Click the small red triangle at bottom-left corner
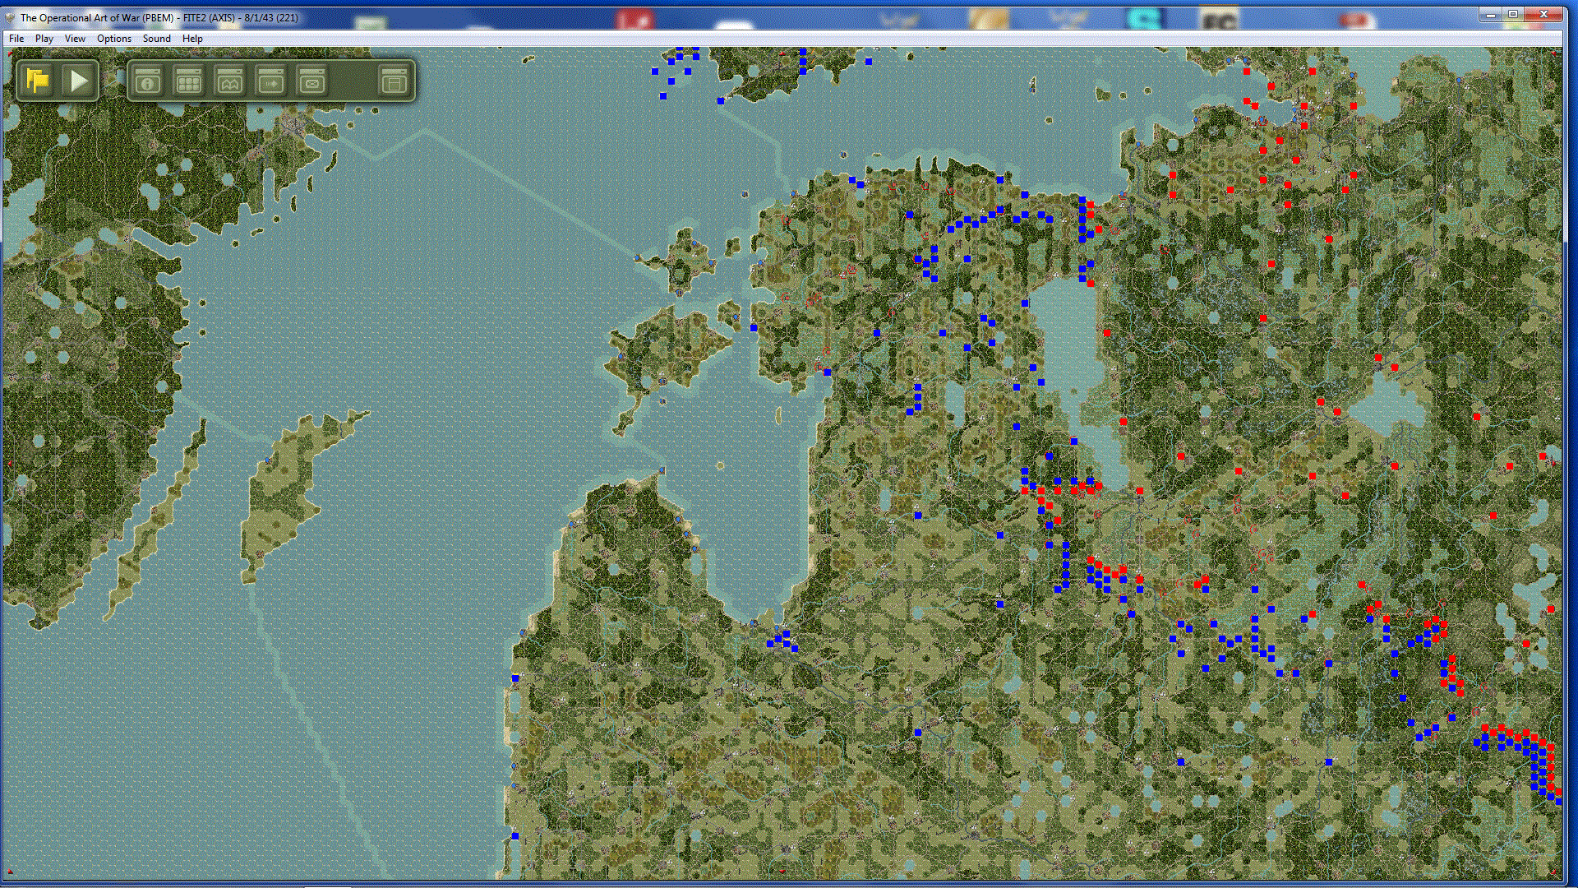1578x888 pixels. tap(11, 872)
